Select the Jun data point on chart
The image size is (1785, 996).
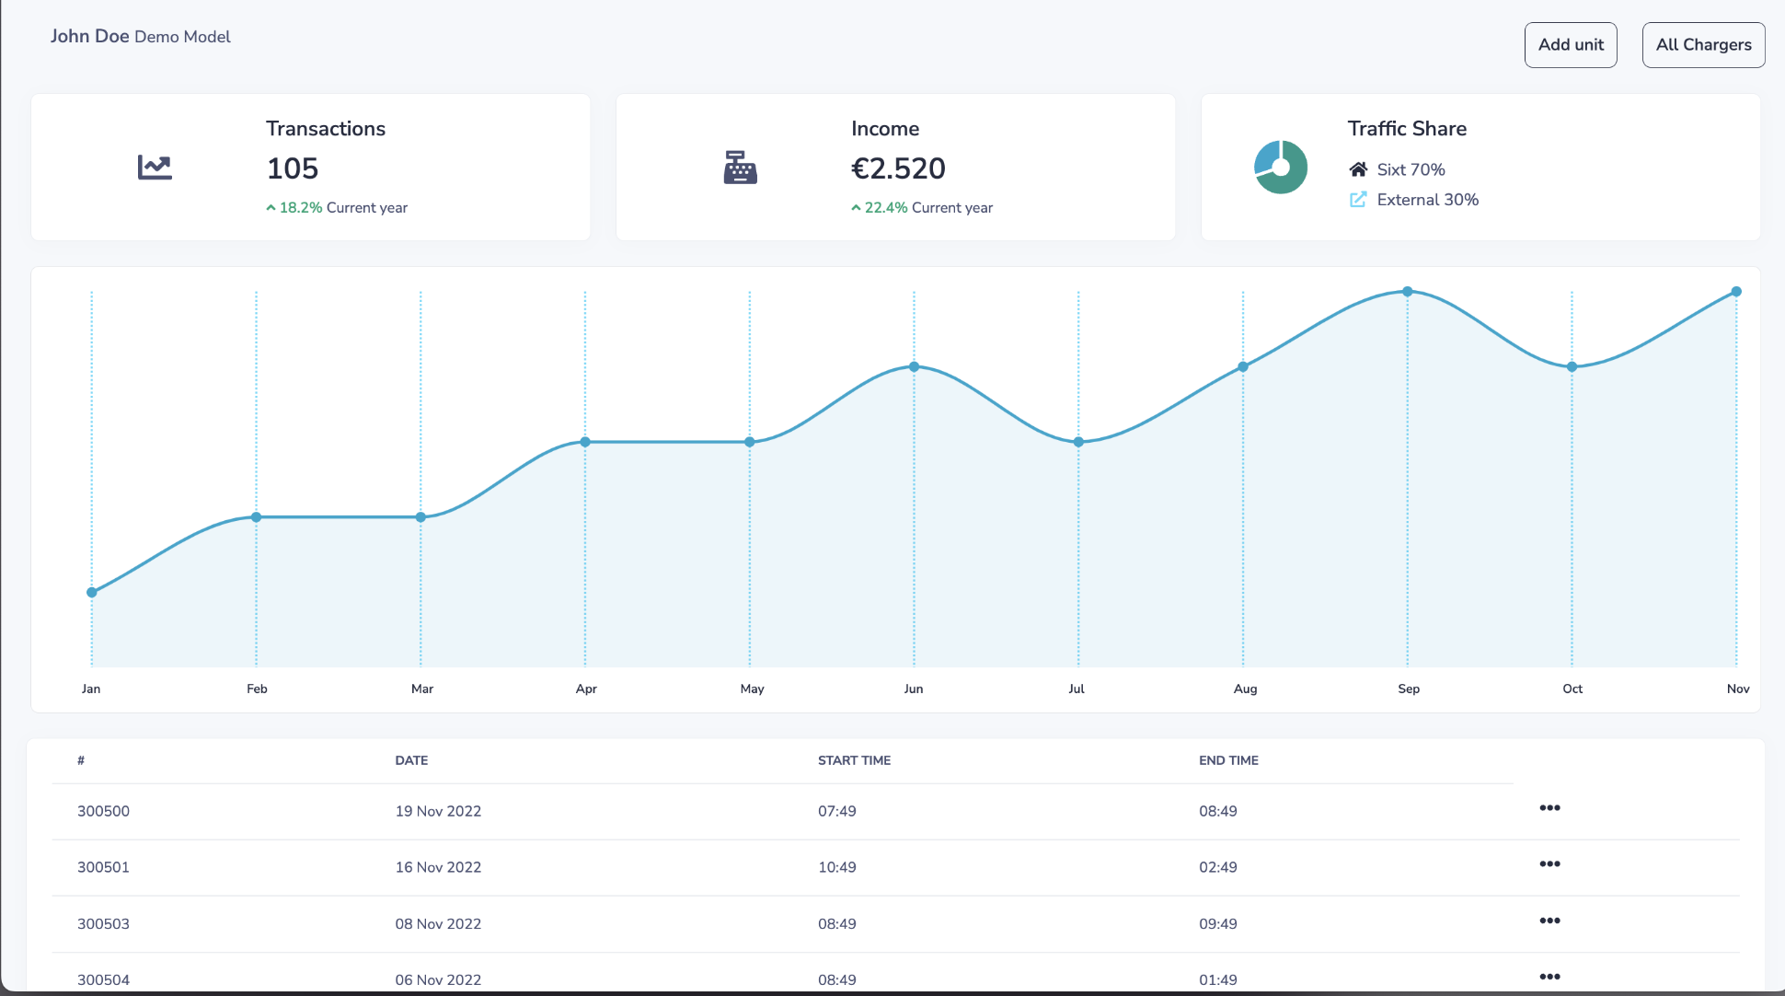click(x=914, y=367)
